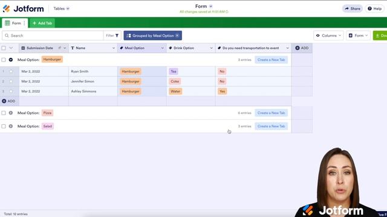This screenshot has height=217, width=387.
Task: Add a new column with header ADD
Action: pos(302,48)
